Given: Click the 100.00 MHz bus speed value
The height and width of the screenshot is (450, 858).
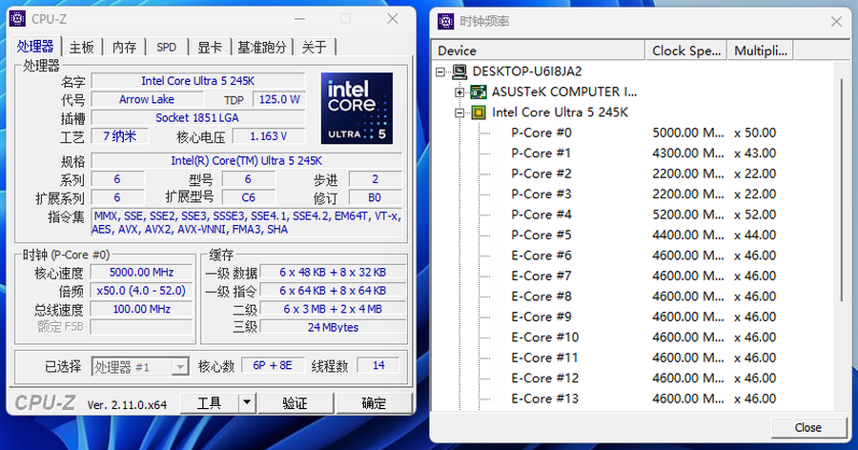Looking at the screenshot, I should coord(141,309).
